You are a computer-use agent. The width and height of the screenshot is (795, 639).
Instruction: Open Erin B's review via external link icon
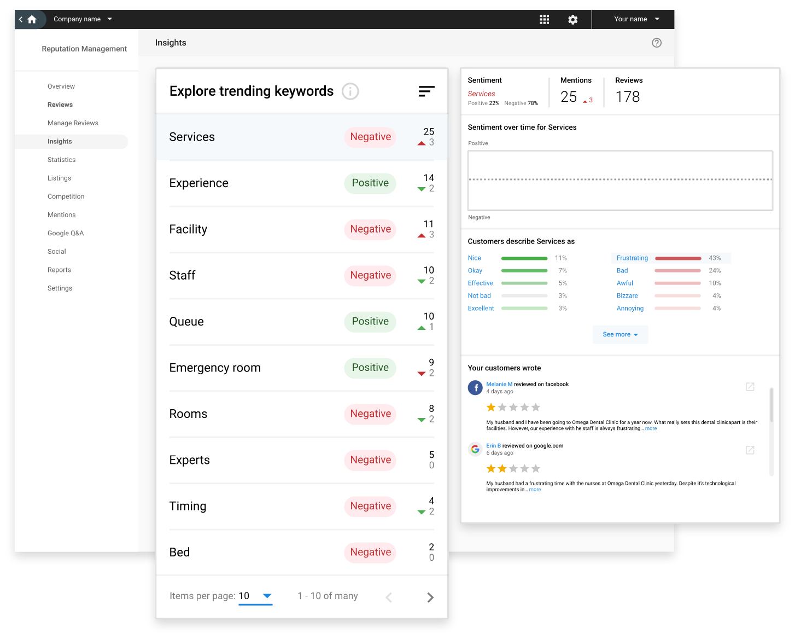click(x=750, y=450)
